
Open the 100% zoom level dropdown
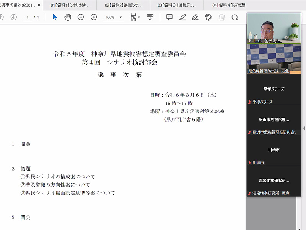[113, 17]
